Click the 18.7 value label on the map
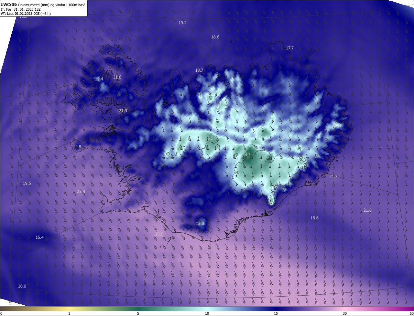The image size is (414, 316). 199,70
